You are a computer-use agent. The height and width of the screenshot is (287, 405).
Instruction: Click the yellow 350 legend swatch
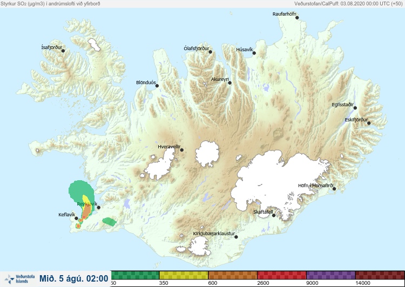click(184, 275)
